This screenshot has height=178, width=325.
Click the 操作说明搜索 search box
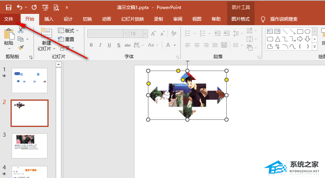(x=284, y=19)
